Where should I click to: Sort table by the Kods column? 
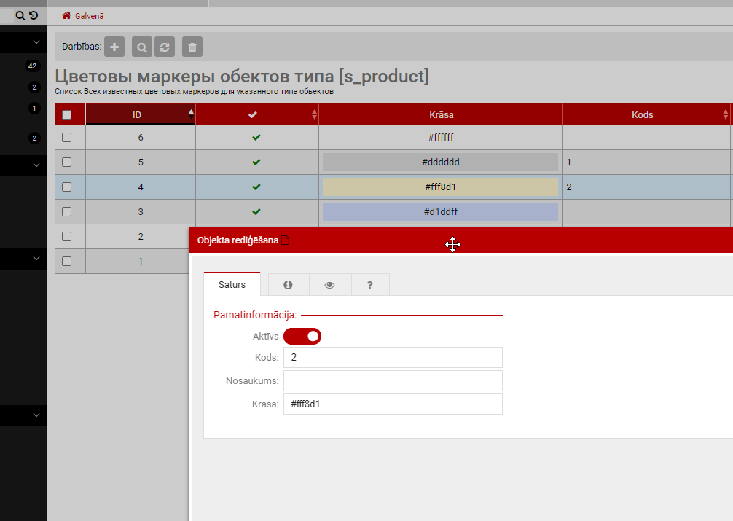coord(642,114)
